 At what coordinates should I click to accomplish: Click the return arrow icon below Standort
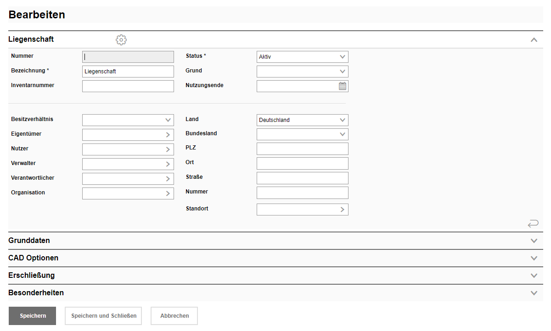pos(533,224)
